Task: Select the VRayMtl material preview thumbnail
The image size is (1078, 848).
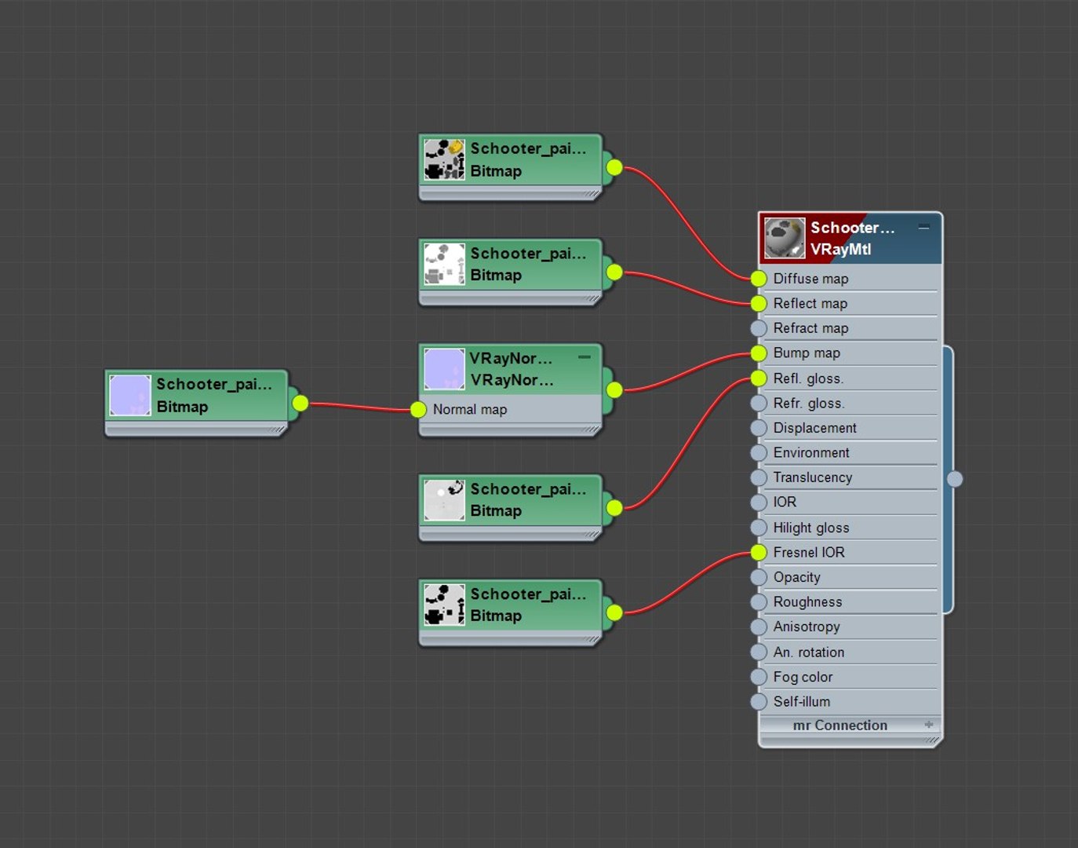Action: tap(785, 238)
